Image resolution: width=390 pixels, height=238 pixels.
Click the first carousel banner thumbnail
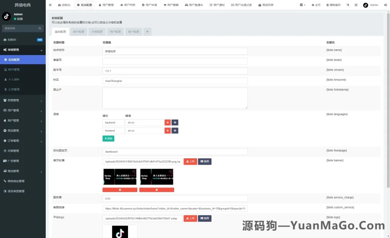(x=120, y=177)
